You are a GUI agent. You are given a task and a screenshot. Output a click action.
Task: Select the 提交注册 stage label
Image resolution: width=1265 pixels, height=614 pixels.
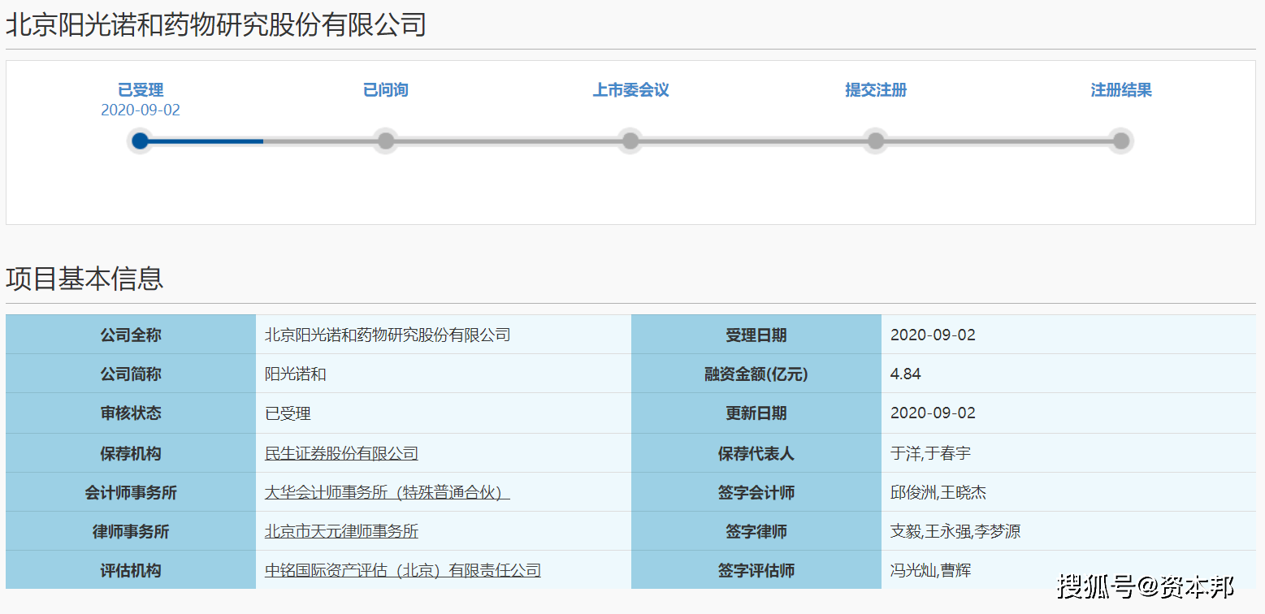point(875,90)
